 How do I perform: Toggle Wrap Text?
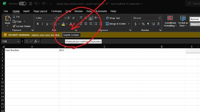tap(113, 18)
